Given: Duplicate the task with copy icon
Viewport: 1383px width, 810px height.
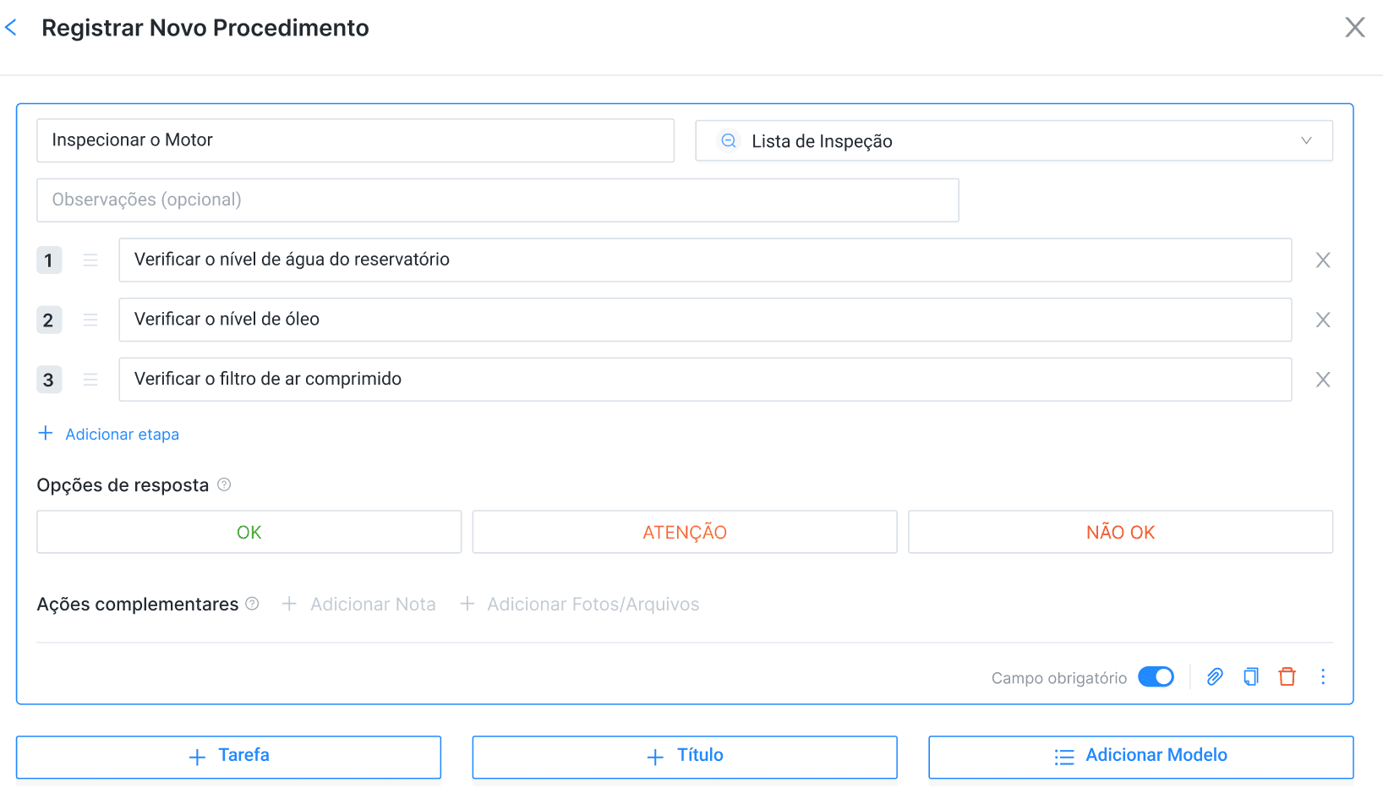Looking at the screenshot, I should pyautogui.click(x=1251, y=676).
